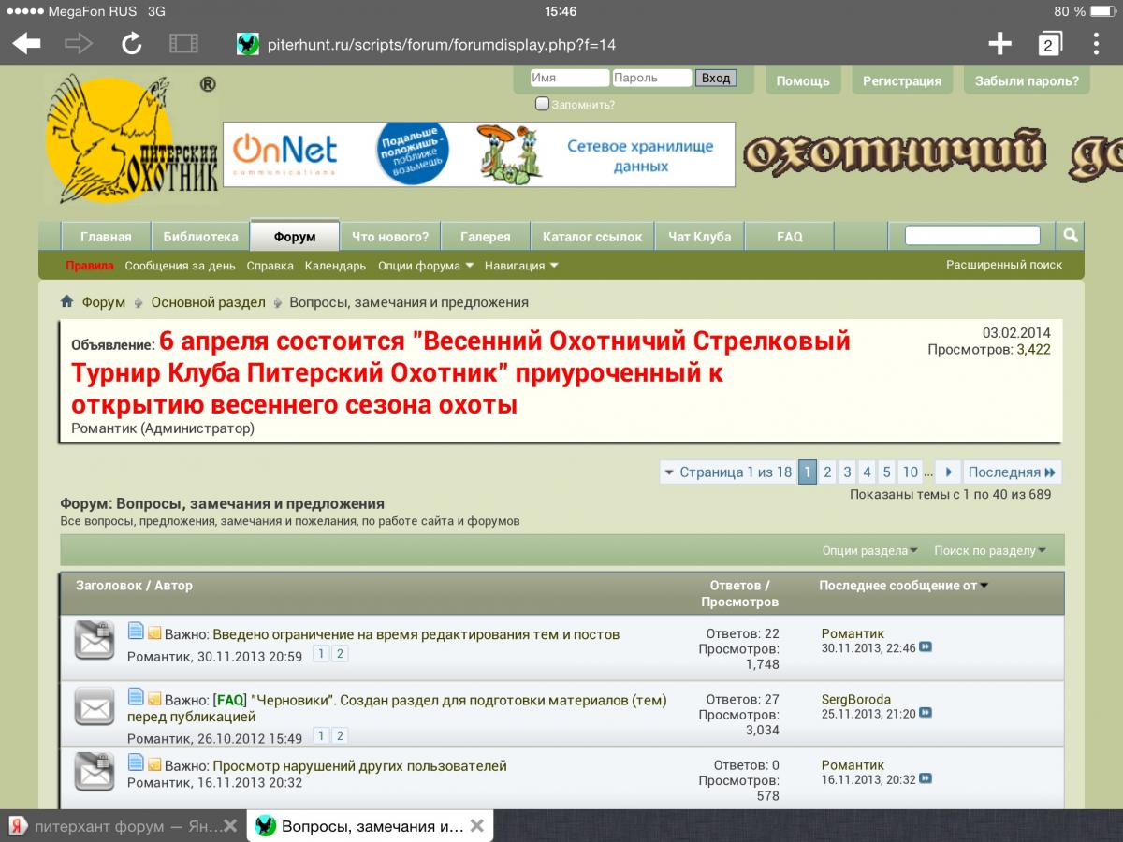This screenshot has width=1123, height=842.
Task: Expand the Навигация dropdown menu
Action: [x=521, y=266]
